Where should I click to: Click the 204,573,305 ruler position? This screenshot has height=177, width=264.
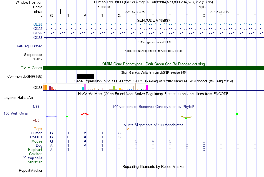point(135,12)
